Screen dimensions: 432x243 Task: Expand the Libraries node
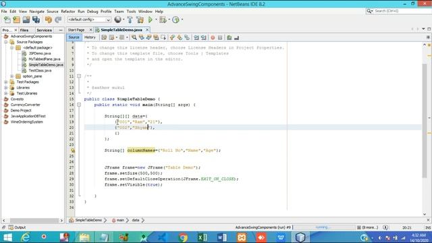6,88
